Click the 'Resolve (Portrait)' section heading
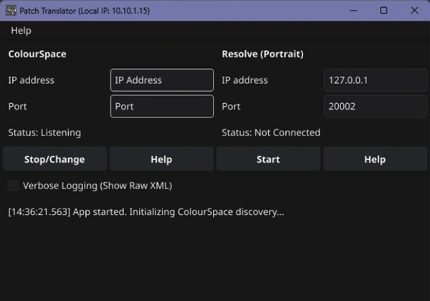This screenshot has height=301, width=430. [x=262, y=54]
